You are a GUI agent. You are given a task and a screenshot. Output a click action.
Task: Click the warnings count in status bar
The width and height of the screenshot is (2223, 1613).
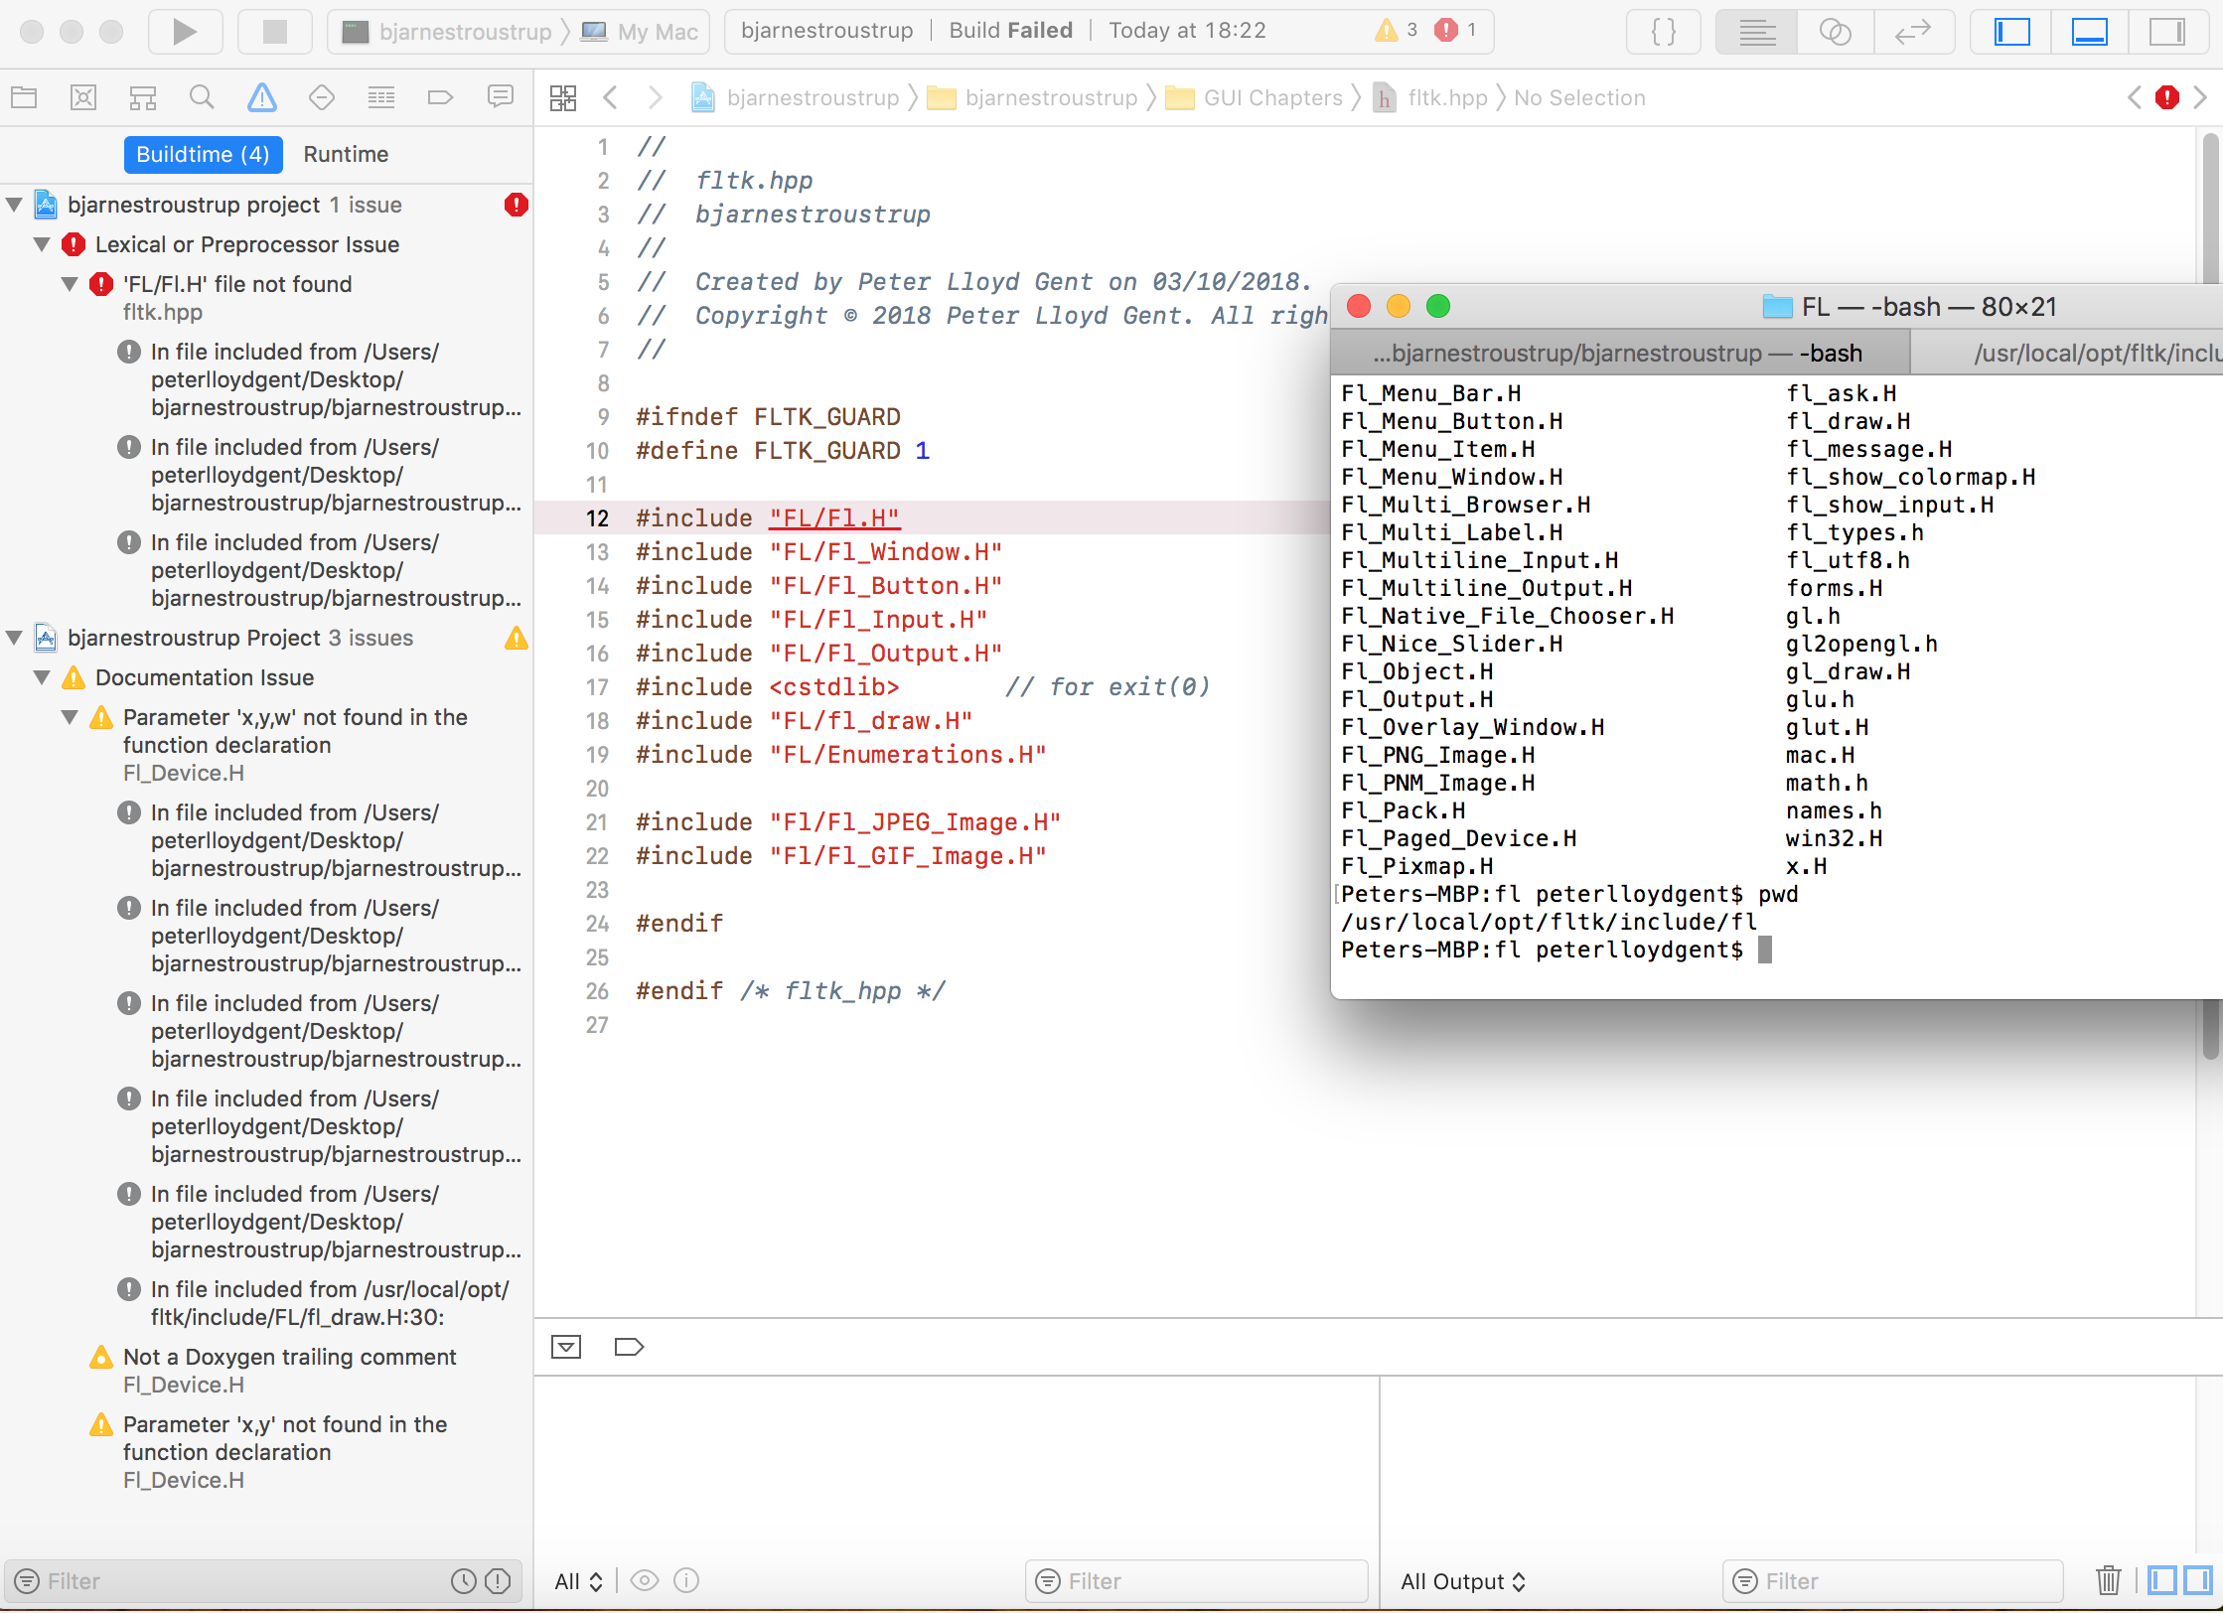tap(1396, 30)
